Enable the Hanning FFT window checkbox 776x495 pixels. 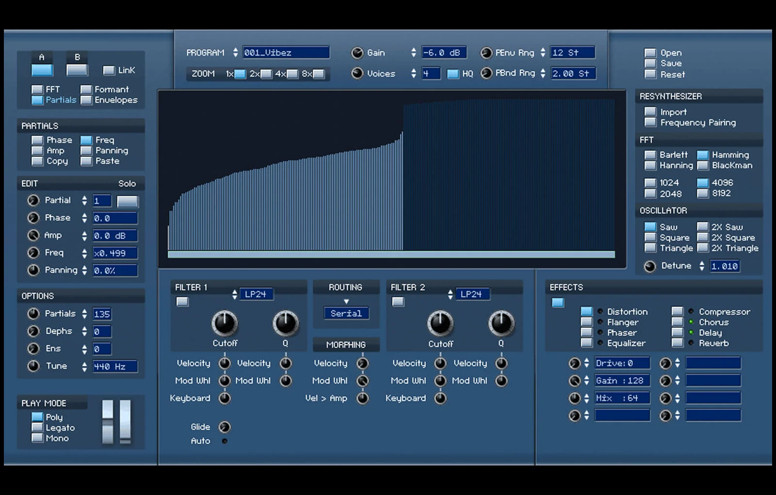click(650, 166)
